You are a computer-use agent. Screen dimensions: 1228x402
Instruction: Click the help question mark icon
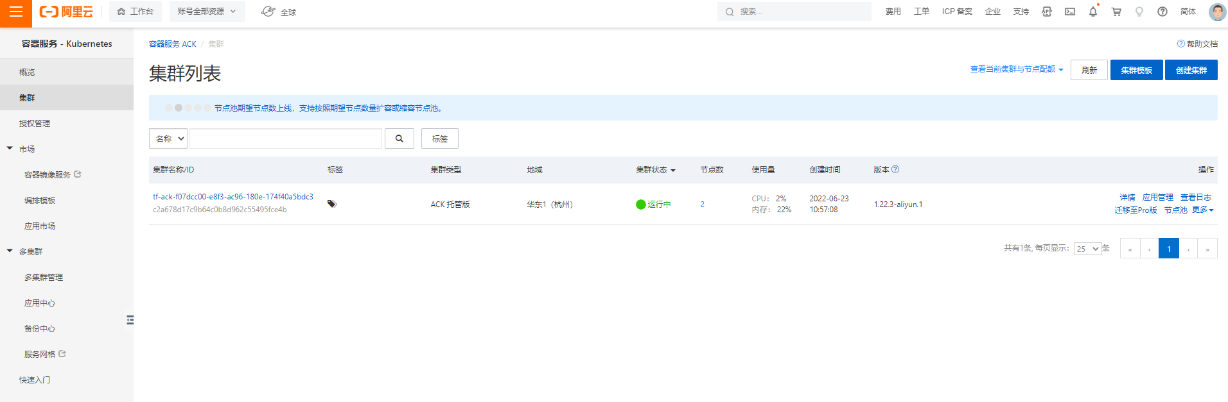tap(1162, 12)
